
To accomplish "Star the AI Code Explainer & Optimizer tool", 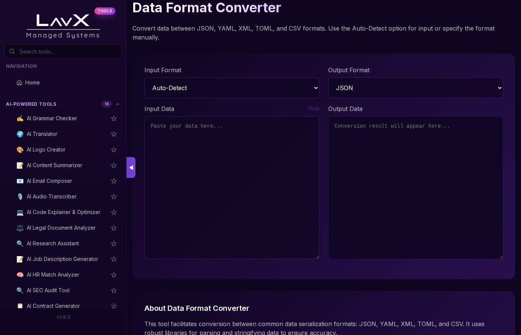I will tap(114, 212).
